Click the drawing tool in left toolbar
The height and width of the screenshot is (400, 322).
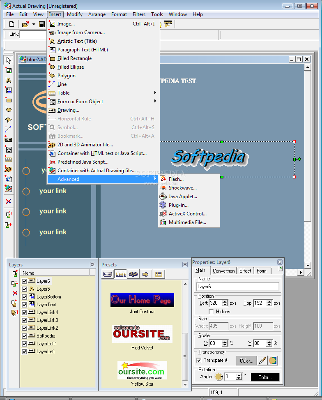point(8,139)
